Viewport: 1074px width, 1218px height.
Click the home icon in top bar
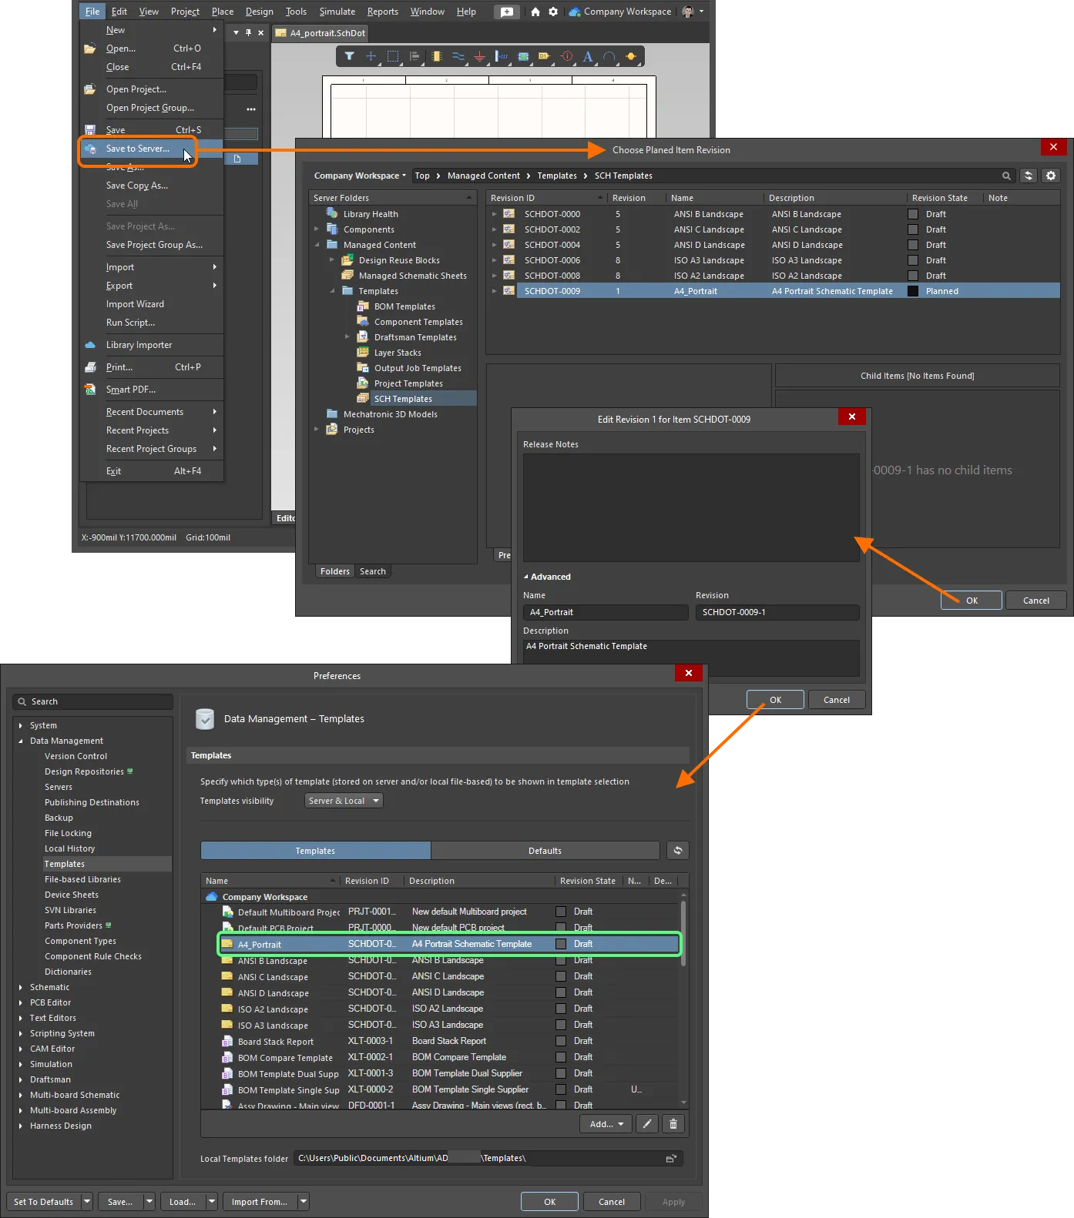click(535, 12)
